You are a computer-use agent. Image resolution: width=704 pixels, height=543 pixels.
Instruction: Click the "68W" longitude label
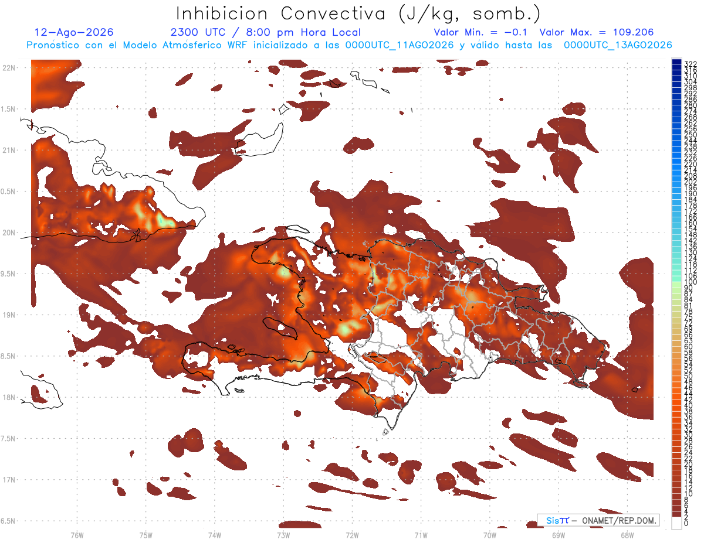click(x=627, y=534)
